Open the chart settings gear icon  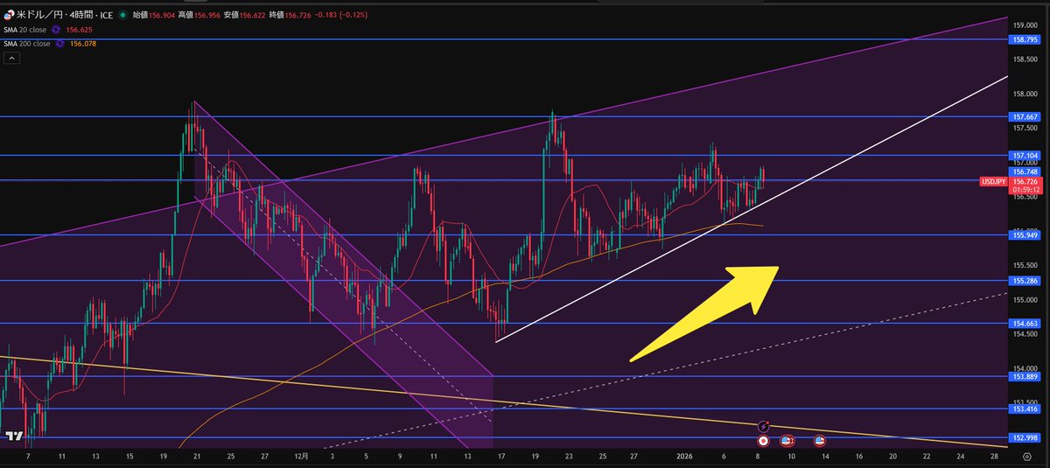[x=1027, y=457]
